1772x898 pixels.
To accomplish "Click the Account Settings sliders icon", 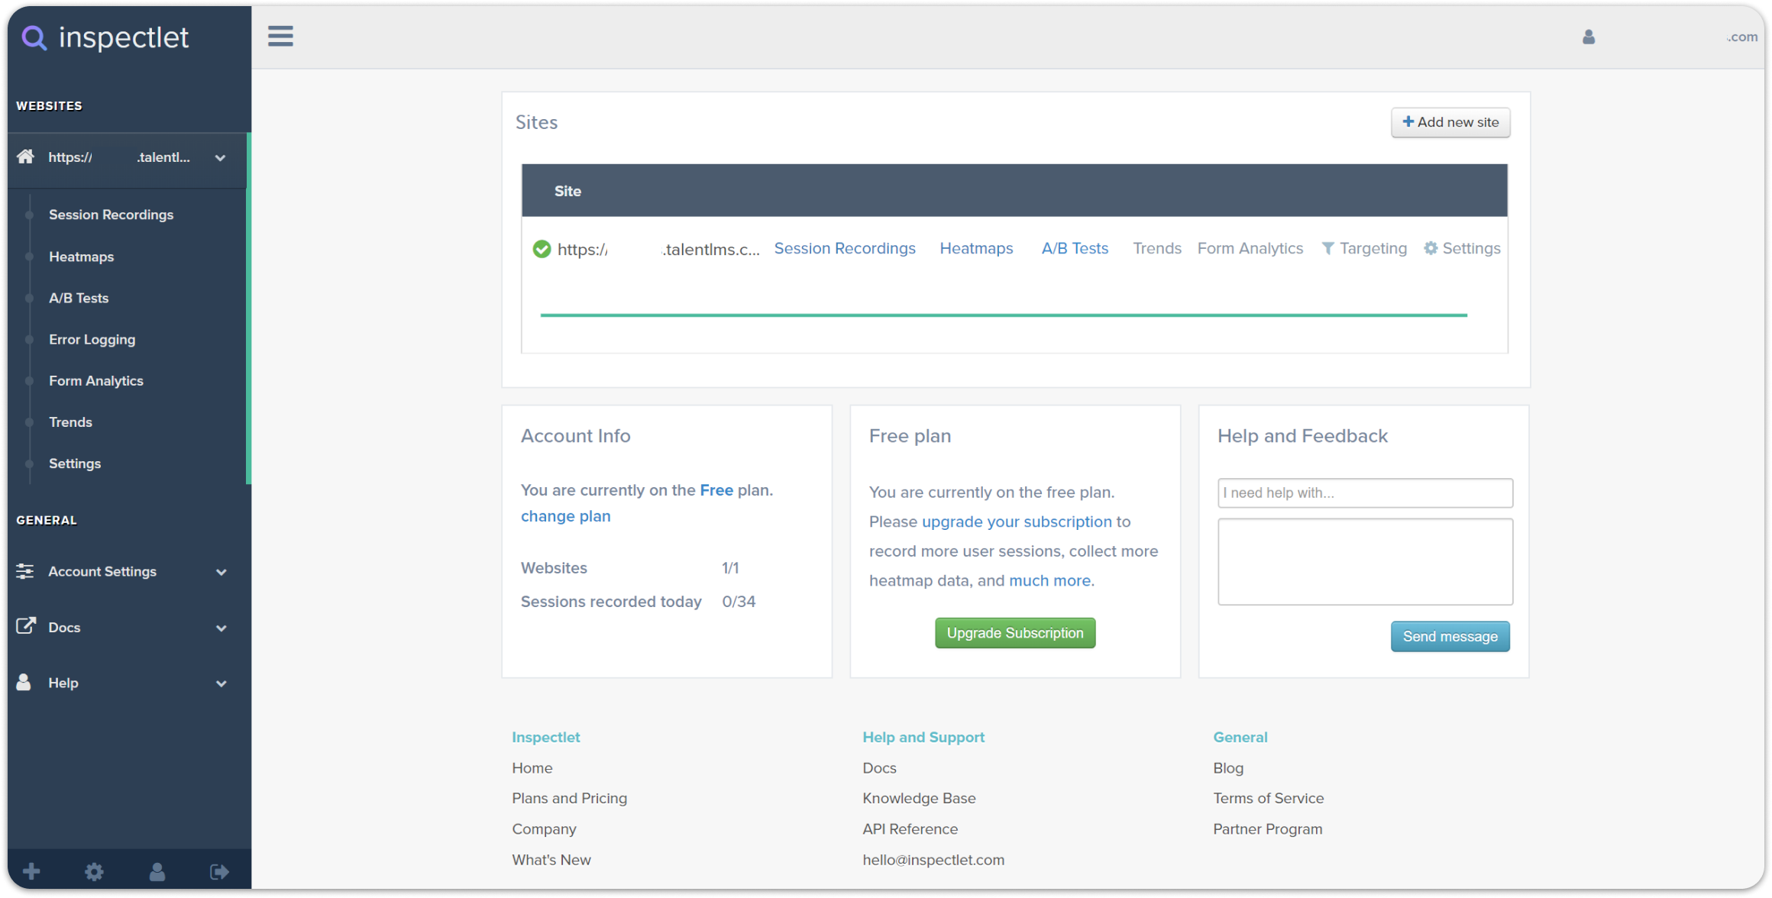I will point(25,571).
